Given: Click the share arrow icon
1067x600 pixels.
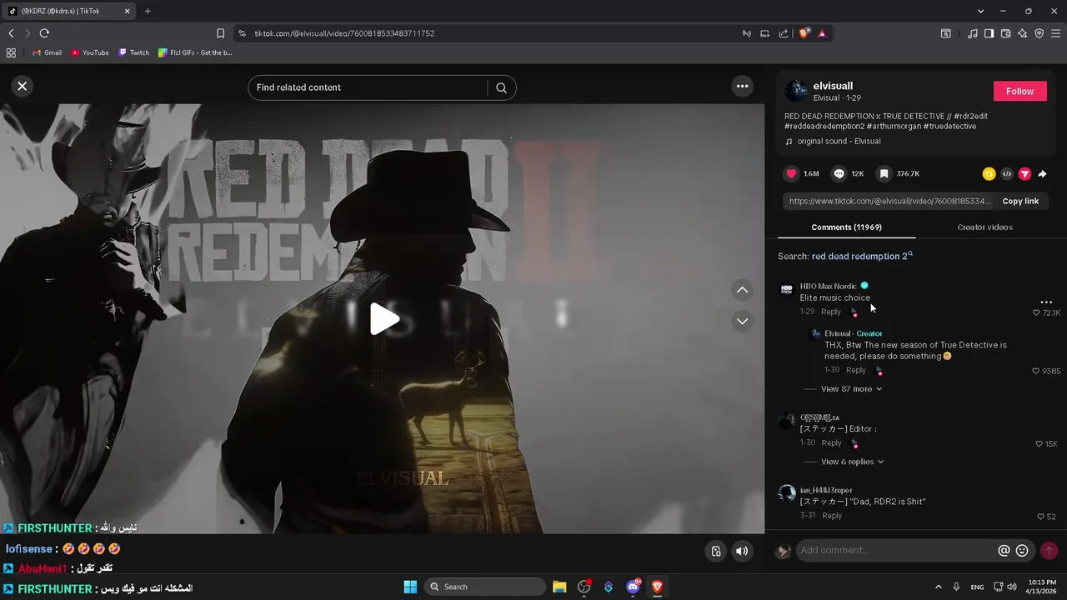Looking at the screenshot, I should [1042, 174].
